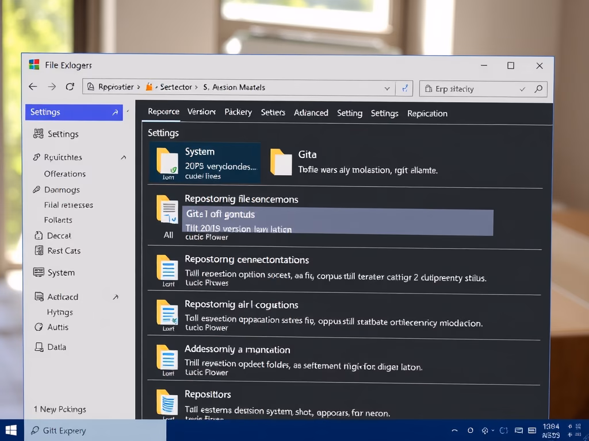This screenshot has width=589, height=441.
Task: Click the Datla sidebar icon
Action: coord(39,347)
